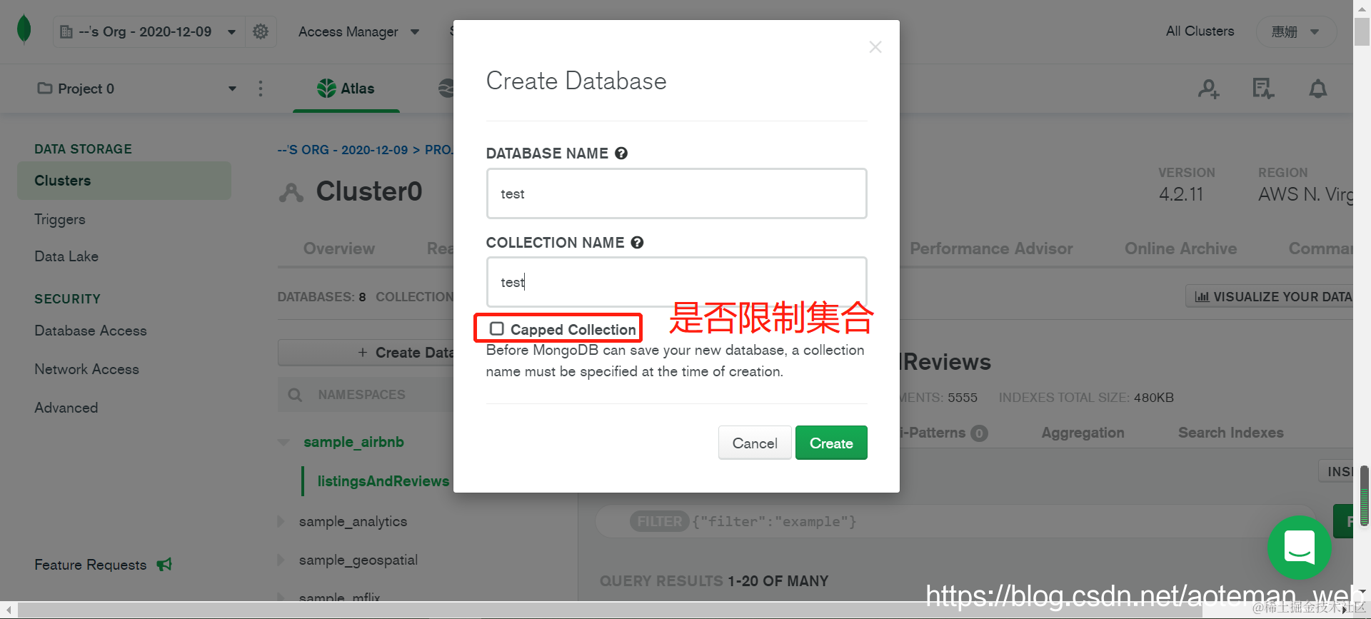Image resolution: width=1371 pixels, height=619 pixels.
Task: Switch to Search Indexes tab
Action: [1230, 433]
